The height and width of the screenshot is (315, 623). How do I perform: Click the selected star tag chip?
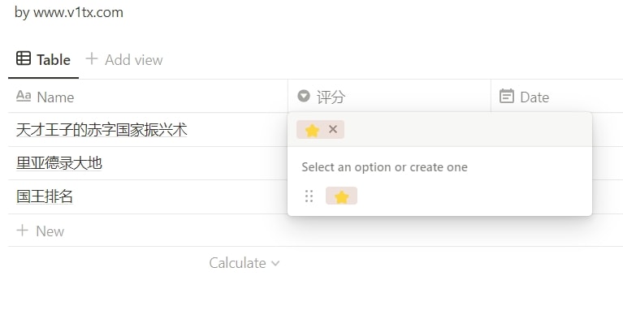pos(312,130)
